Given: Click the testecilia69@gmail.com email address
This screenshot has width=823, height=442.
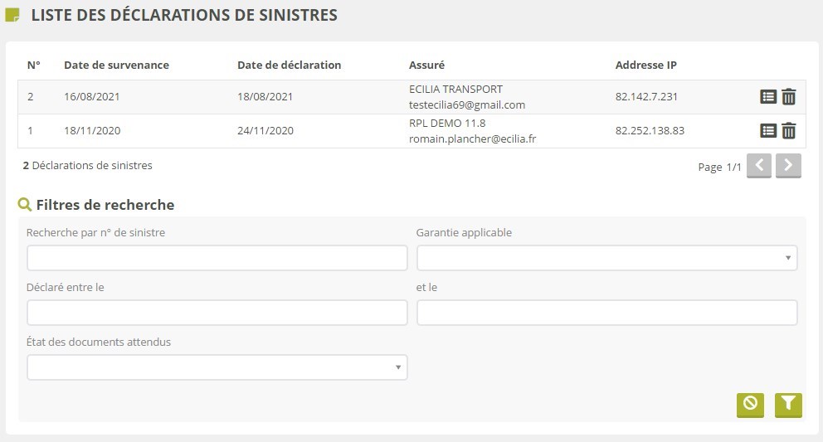Looking at the screenshot, I should [467, 105].
